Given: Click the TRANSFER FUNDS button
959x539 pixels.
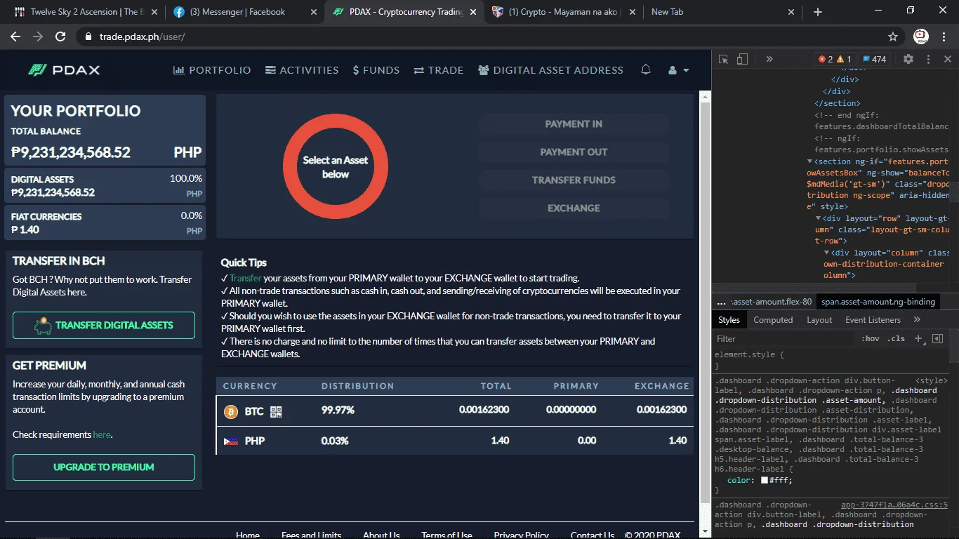Looking at the screenshot, I should [x=574, y=180].
